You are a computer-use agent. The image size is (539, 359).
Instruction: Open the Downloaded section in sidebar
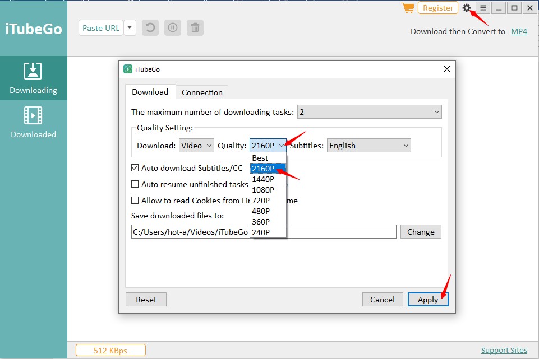pos(33,123)
